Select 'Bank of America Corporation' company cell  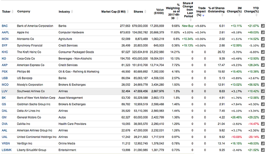pyautogui.click(x=35, y=26)
